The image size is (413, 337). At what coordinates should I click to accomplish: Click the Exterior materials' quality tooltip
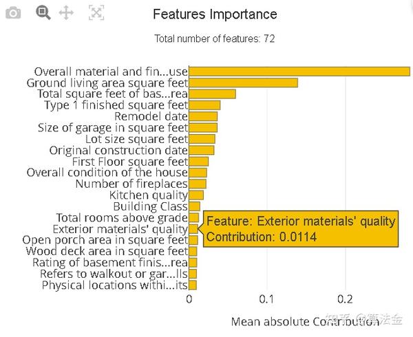click(x=301, y=229)
